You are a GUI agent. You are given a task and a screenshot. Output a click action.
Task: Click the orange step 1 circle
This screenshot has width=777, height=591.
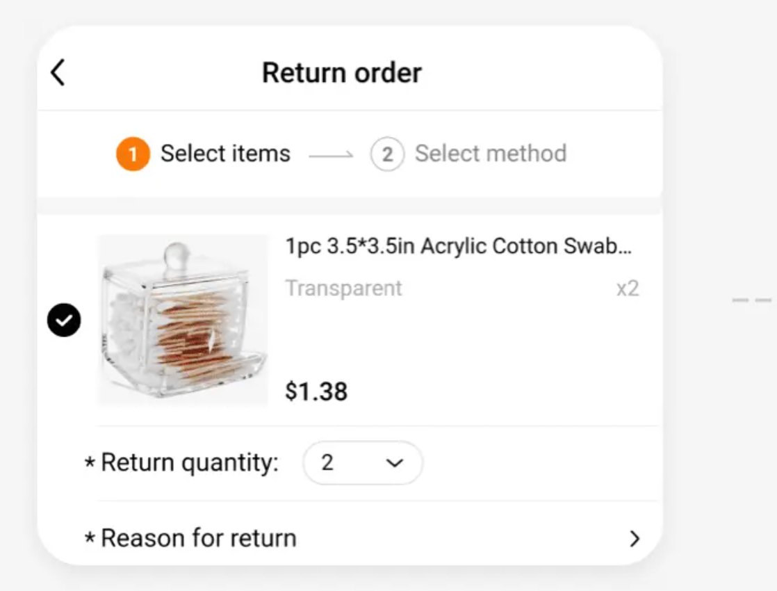click(133, 154)
